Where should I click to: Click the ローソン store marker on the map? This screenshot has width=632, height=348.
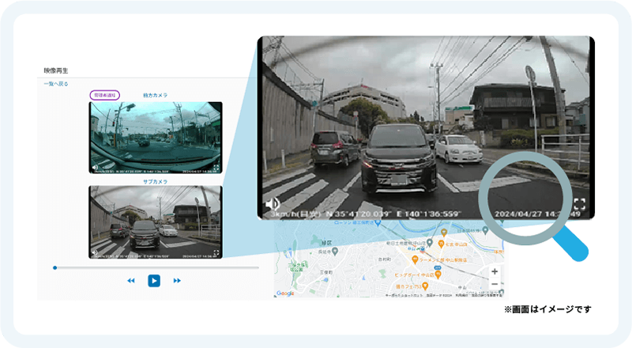click(378, 223)
